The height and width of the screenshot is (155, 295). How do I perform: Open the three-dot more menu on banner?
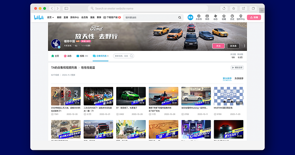244,46
